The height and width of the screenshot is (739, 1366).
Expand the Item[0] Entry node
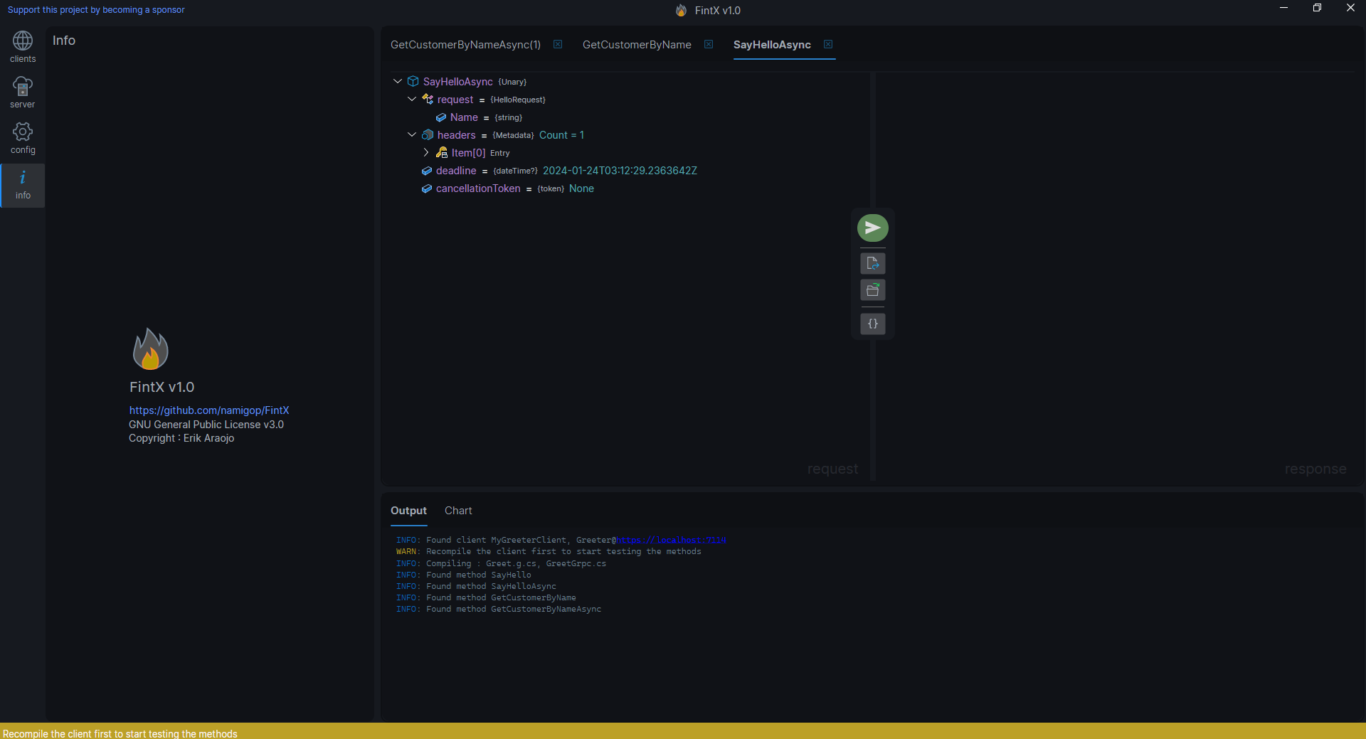(x=426, y=152)
